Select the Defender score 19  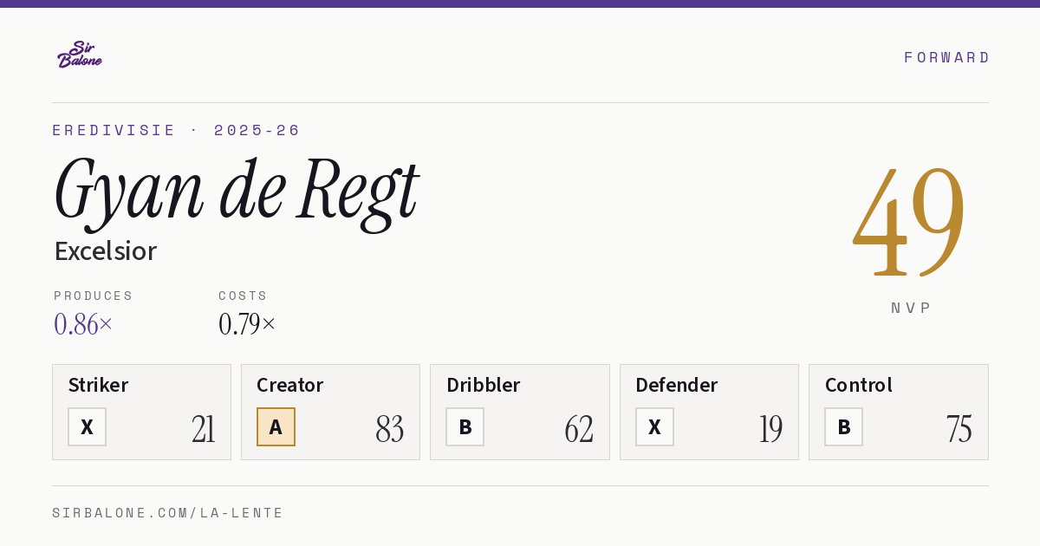[770, 429]
